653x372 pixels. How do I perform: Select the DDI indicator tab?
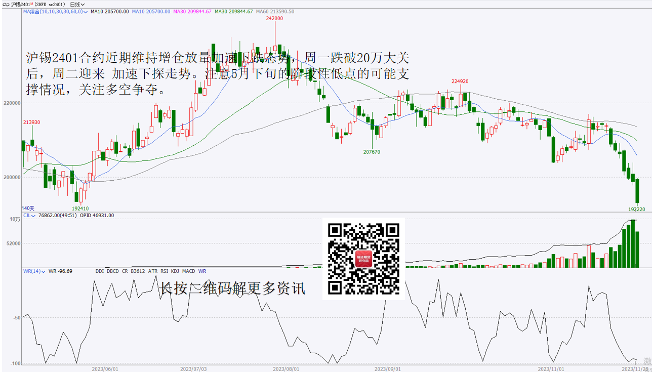pos(100,271)
